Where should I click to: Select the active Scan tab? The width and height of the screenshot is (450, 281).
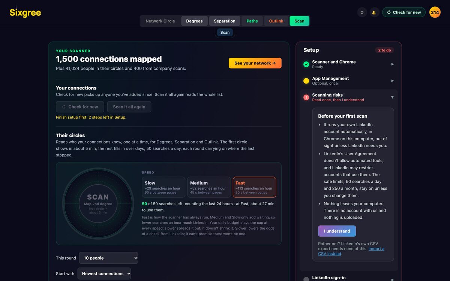coord(299,21)
